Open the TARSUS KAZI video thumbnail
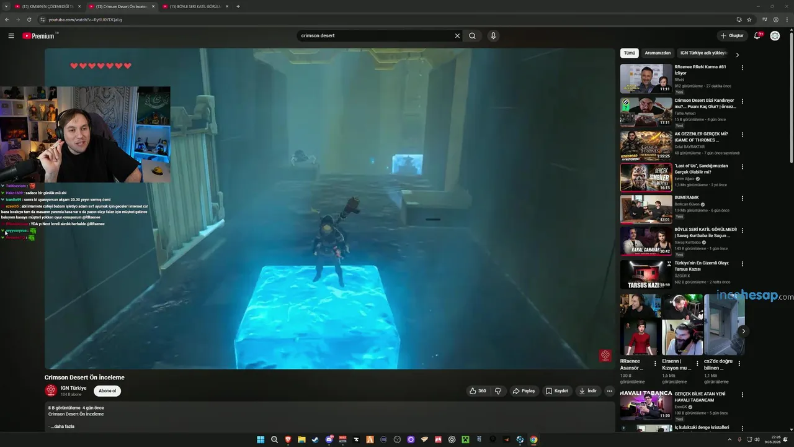Viewport: 794px width, 447px height. coord(646,274)
